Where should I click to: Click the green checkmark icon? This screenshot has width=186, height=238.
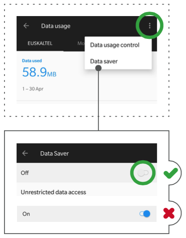[x=170, y=173]
